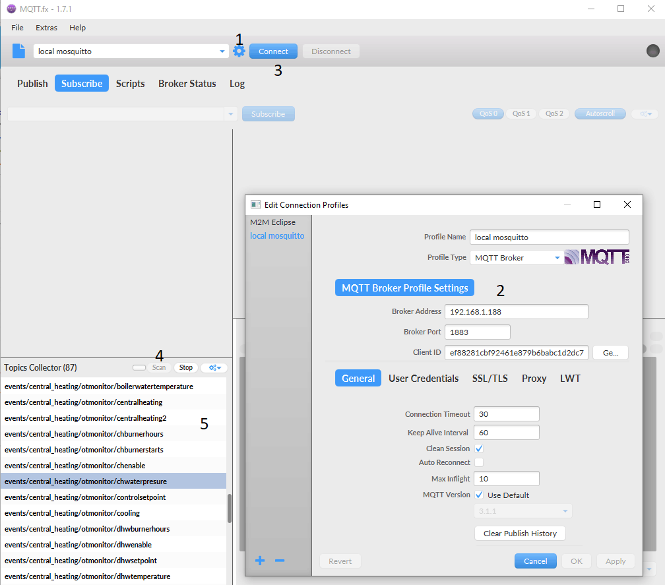Click the OK button in profile dialog
The image size is (665, 585).
(577, 561)
